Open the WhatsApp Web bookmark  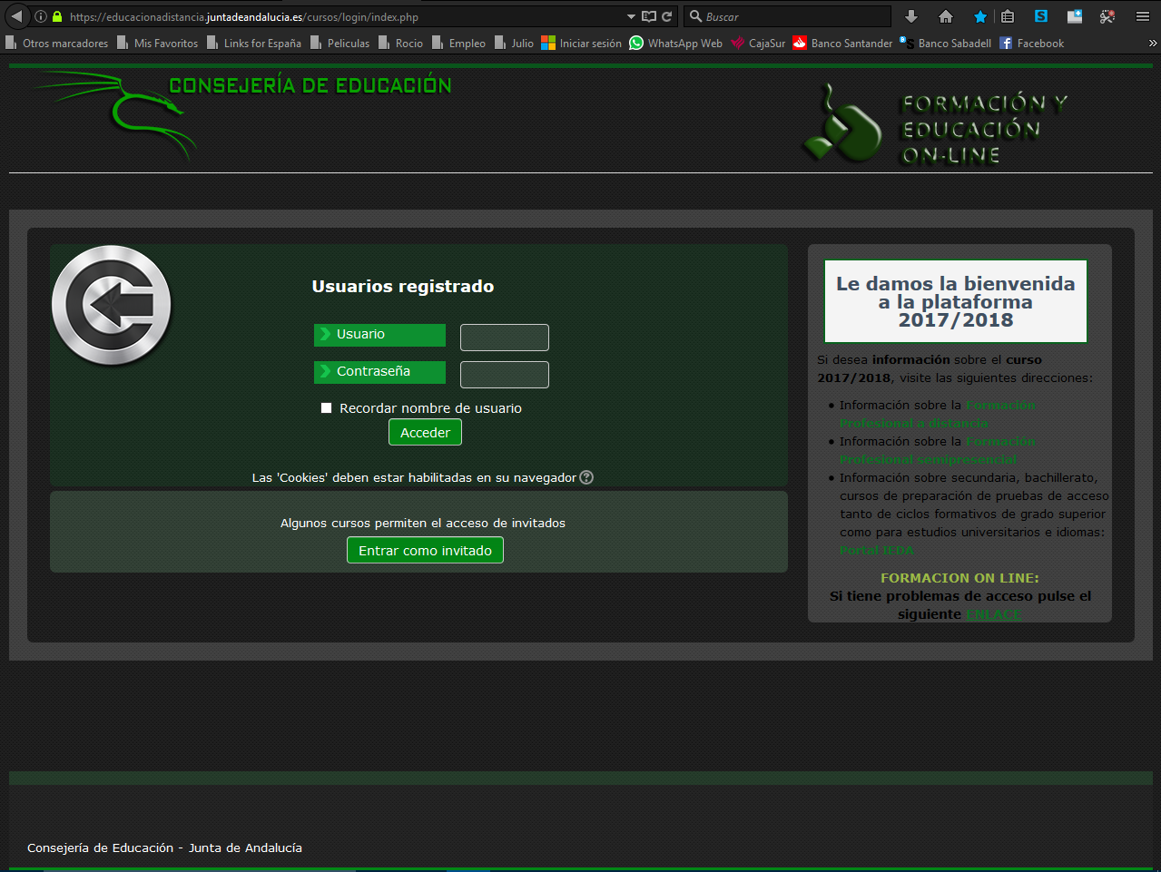[676, 43]
